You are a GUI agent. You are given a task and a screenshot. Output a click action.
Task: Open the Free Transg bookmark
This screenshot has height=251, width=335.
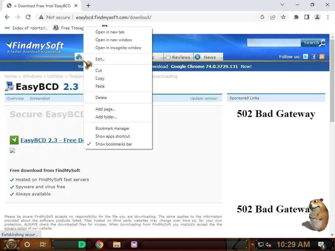coord(68,28)
